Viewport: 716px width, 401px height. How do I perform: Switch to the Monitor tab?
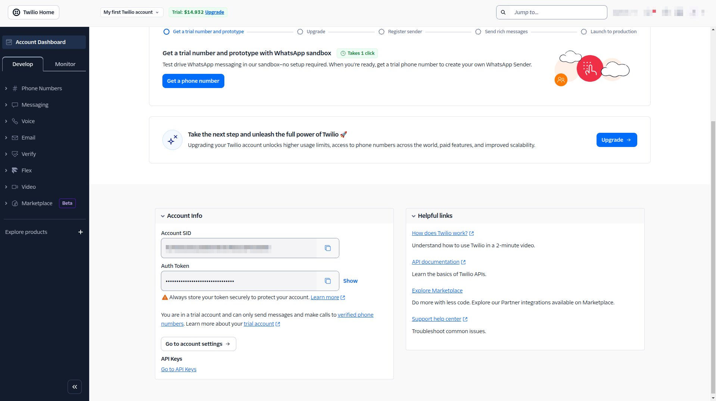coord(65,64)
